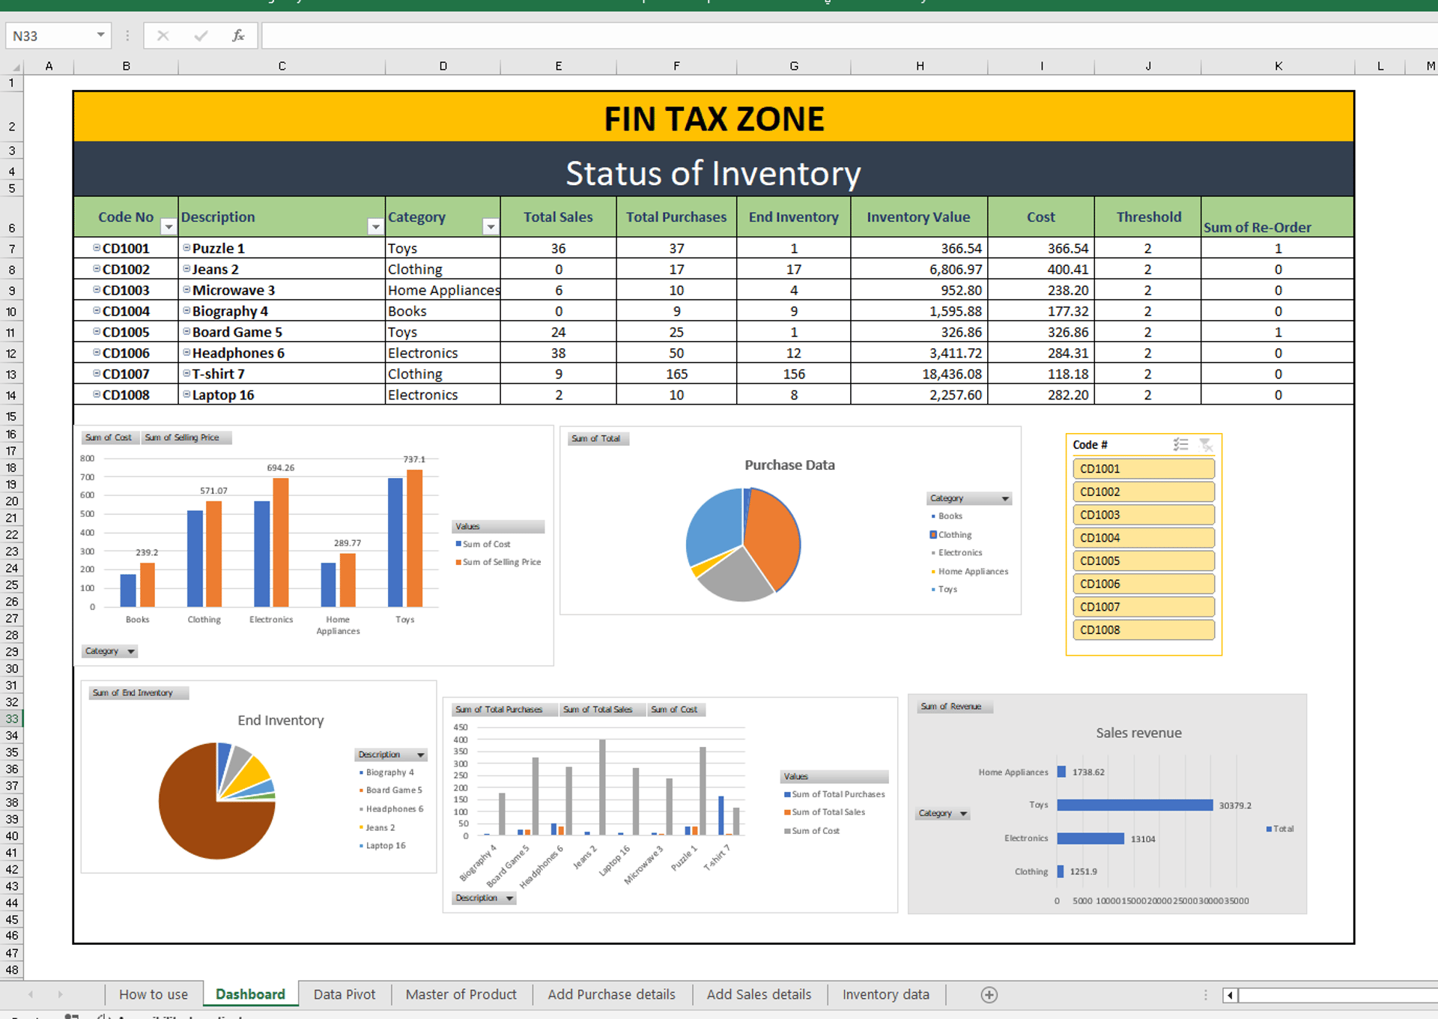Click the cancel X in formula bar
Screen dimensions: 1438x1019
pyautogui.click(x=163, y=35)
